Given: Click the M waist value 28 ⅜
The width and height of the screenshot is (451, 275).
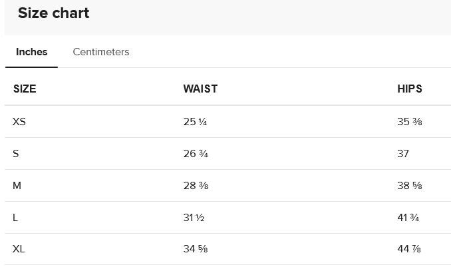Looking at the screenshot, I should 196,186.
